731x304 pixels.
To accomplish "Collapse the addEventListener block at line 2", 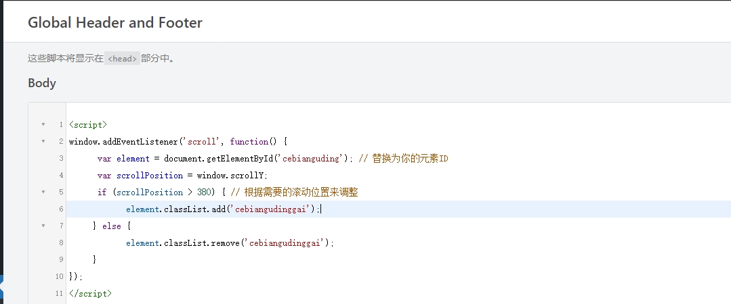I will pyautogui.click(x=43, y=142).
